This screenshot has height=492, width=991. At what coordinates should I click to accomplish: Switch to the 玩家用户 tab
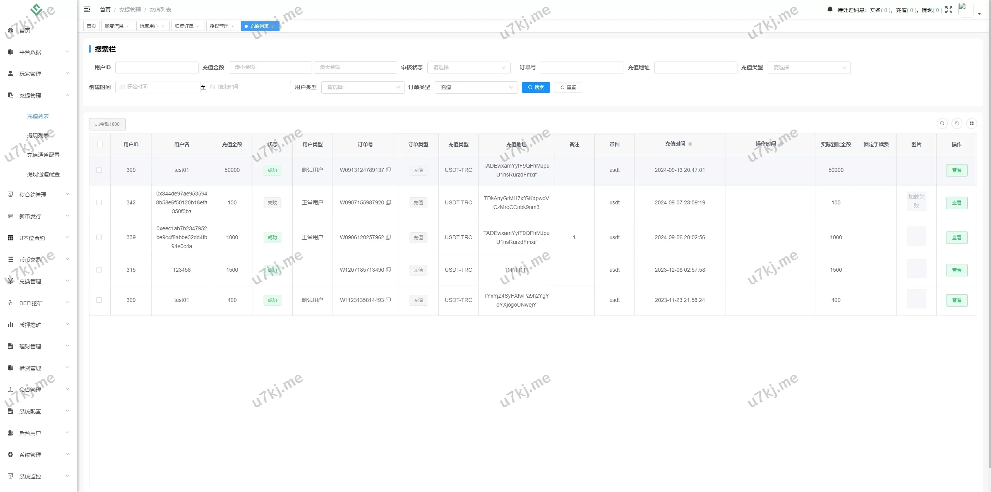[149, 26]
